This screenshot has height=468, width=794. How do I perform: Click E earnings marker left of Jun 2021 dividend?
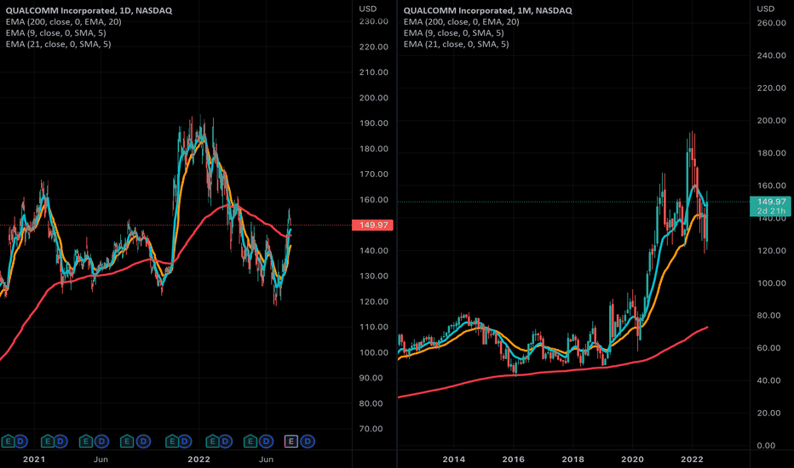tap(85, 442)
